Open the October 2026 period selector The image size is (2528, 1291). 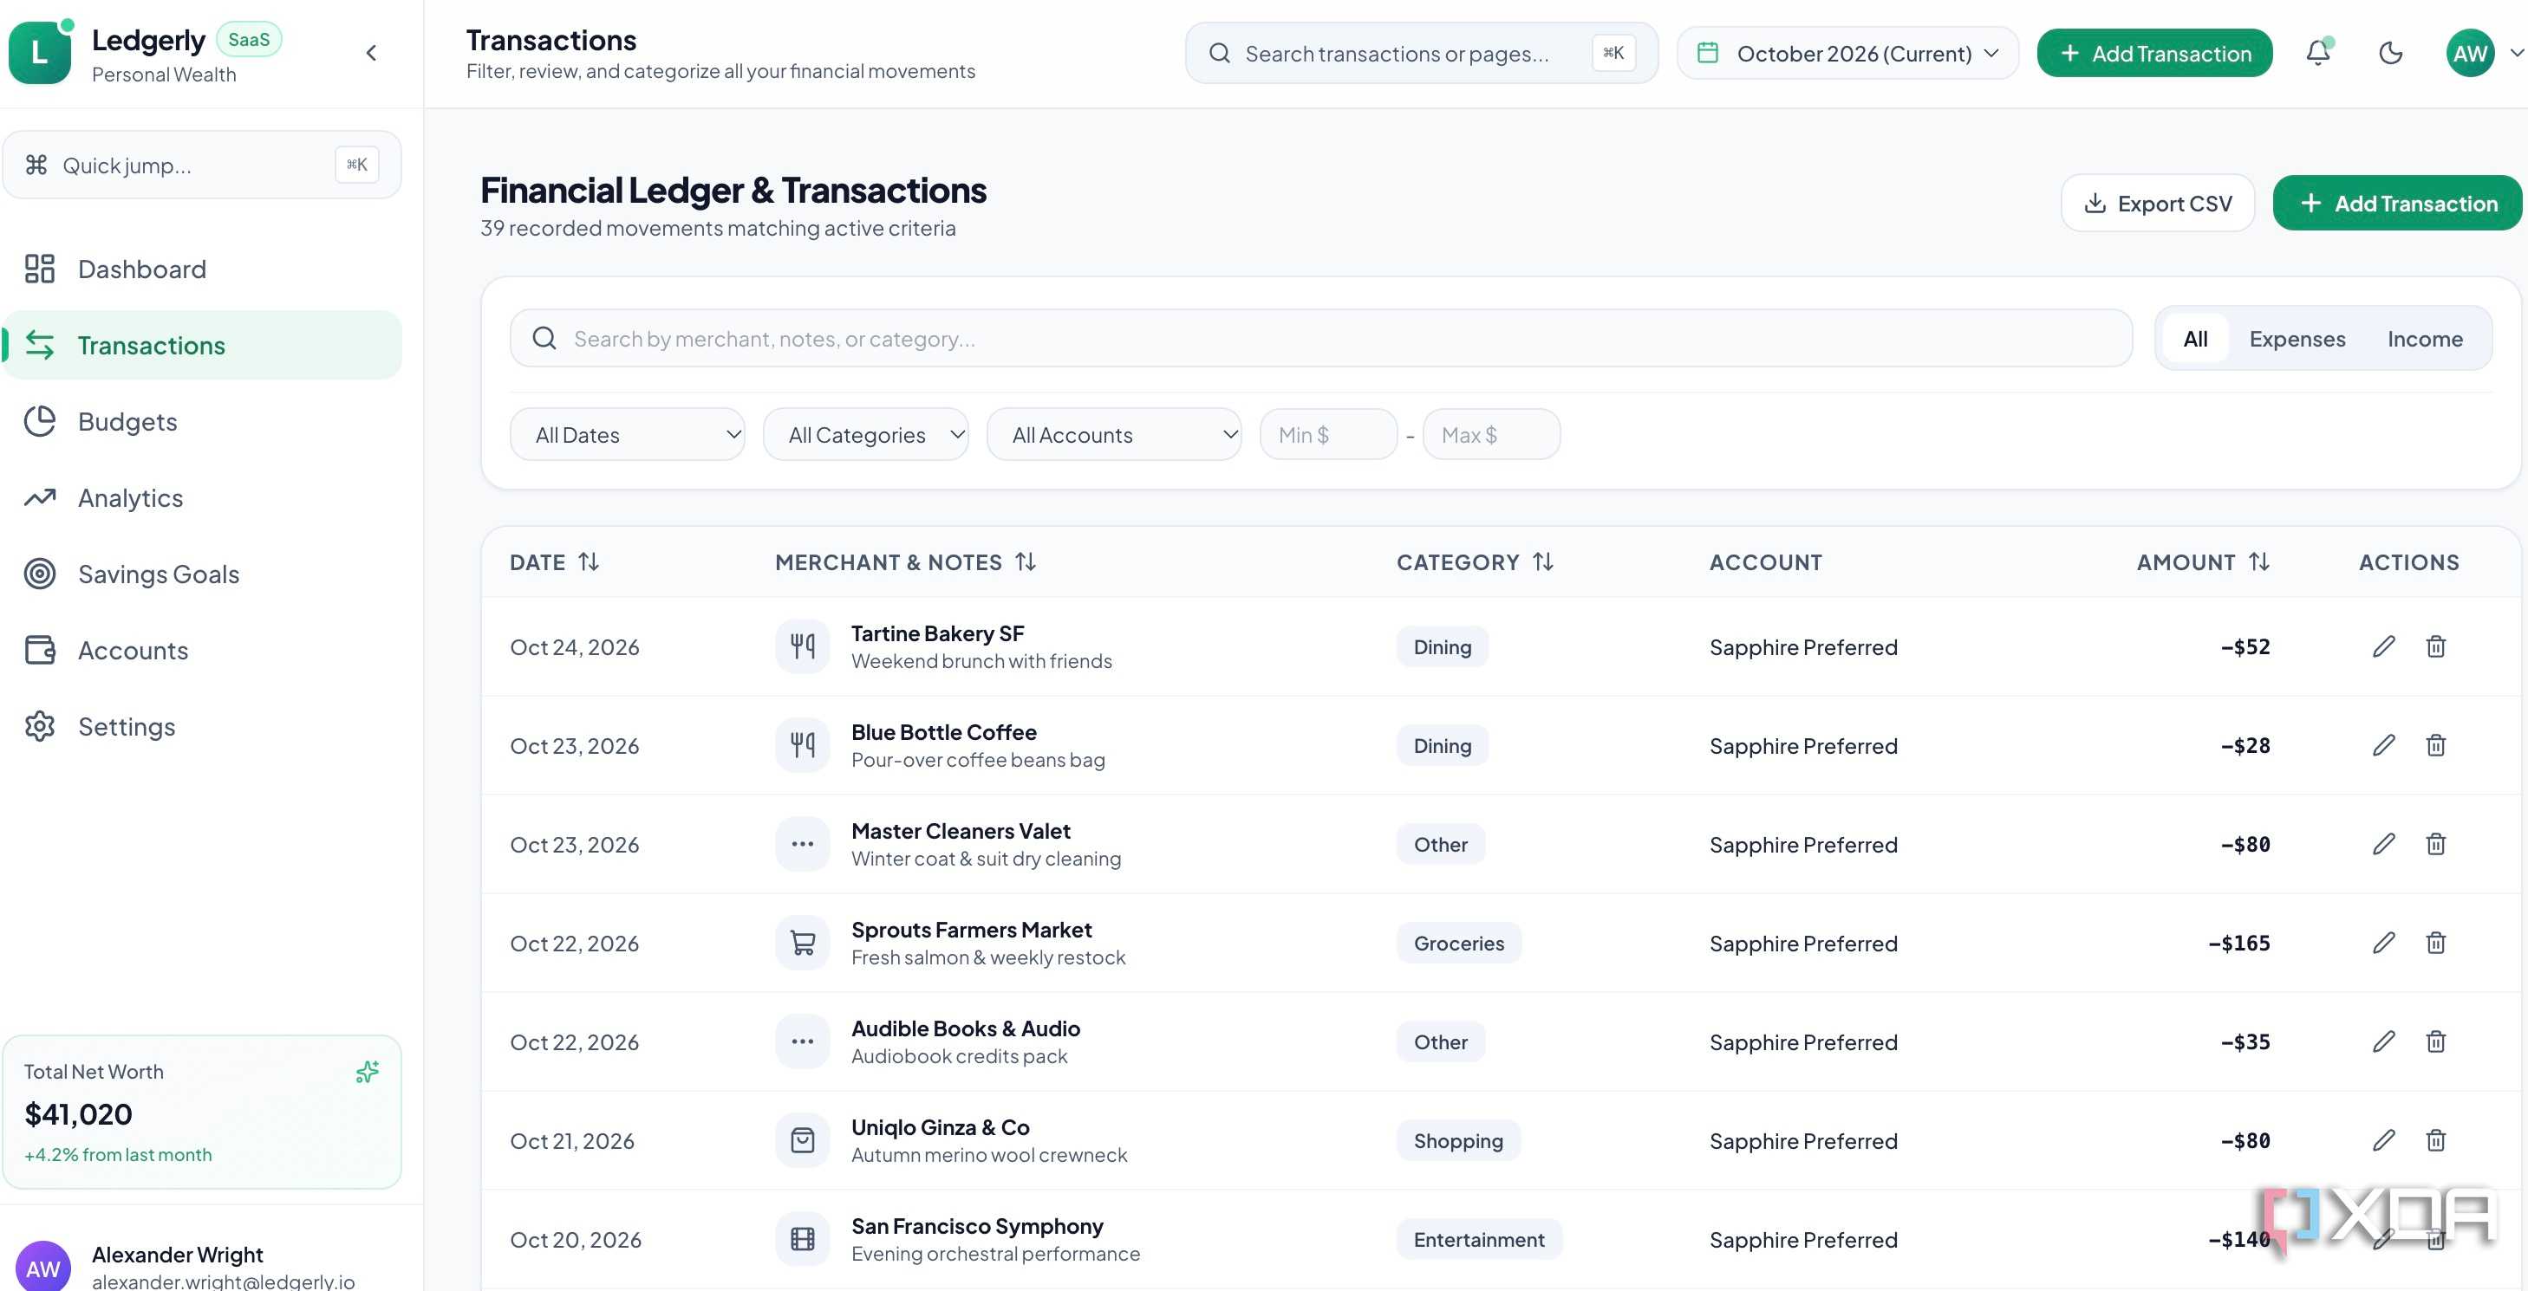[1848, 53]
